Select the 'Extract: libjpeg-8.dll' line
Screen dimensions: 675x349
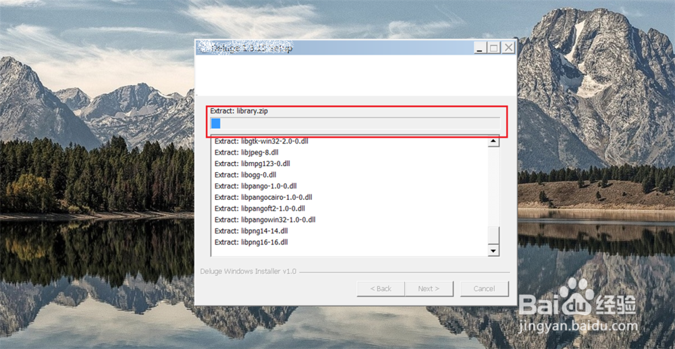coord(246,153)
